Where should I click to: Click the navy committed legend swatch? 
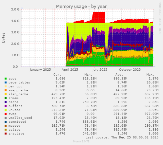tap(6, 122)
